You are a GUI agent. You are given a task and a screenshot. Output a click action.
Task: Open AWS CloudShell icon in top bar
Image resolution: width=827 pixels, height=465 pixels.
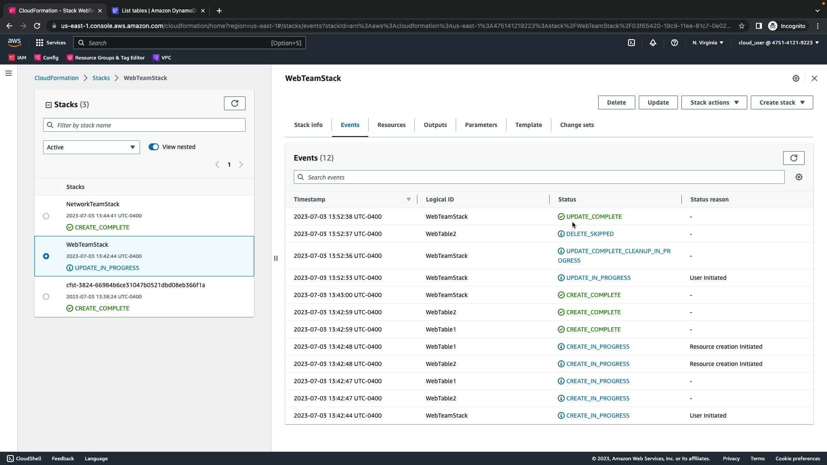pos(631,43)
